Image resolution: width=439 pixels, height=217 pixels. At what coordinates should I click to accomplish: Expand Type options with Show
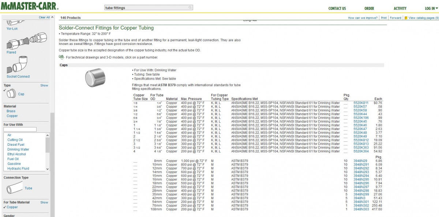(44, 85)
